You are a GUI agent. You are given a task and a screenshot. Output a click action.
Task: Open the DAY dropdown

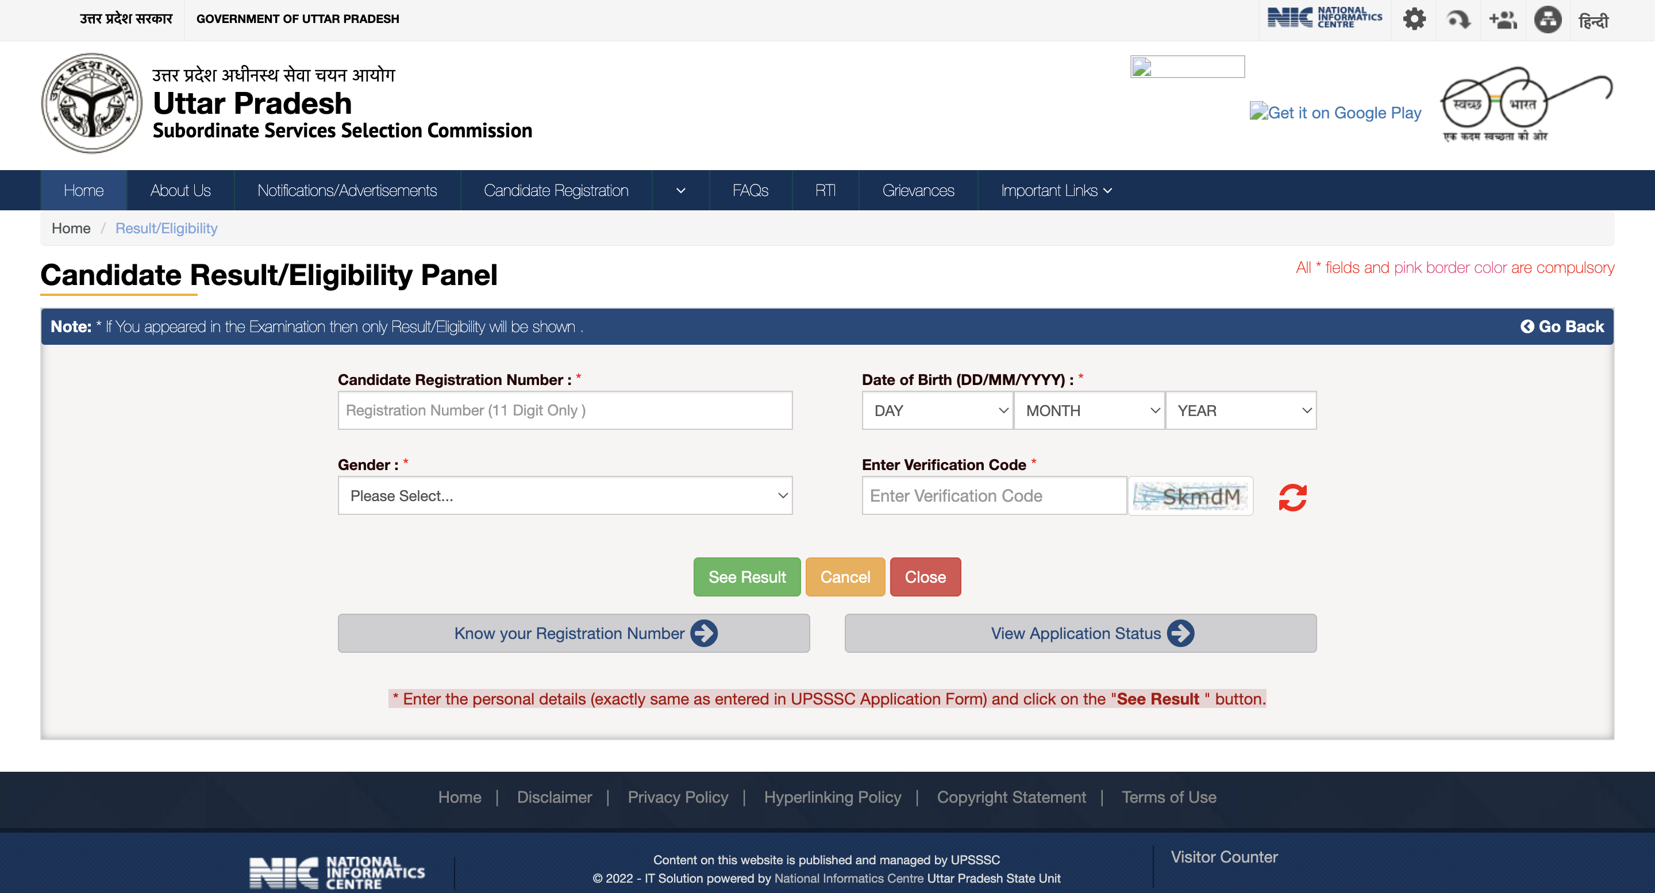tap(937, 410)
